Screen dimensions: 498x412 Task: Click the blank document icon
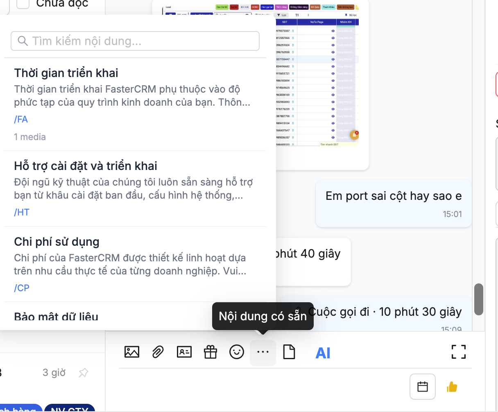pyautogui.click(x=289, y=352)
